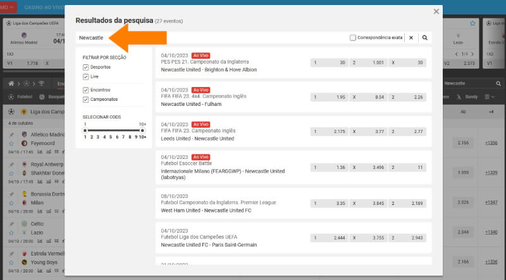This screenshot has width=506, height=280.
Task: Run search with magnifier icon in dialog
Action: click(x=424, y=38)
